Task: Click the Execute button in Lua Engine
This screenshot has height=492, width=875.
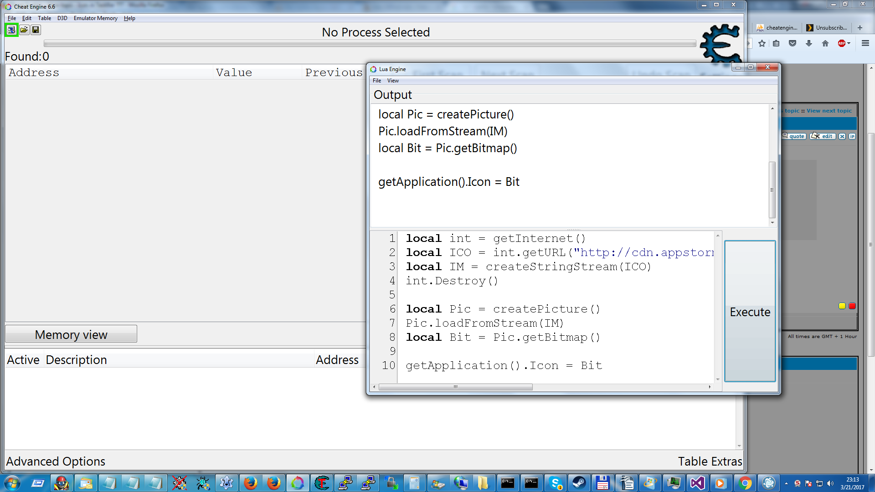Action: 750,311
